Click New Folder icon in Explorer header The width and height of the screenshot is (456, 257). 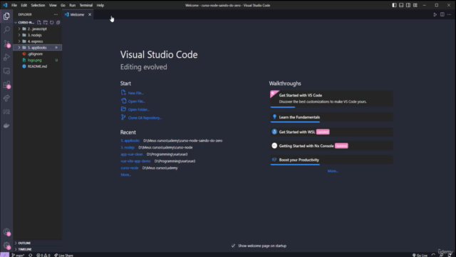coord(46,22)
